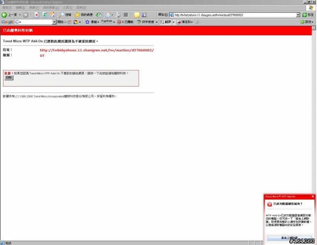Image resolution: width=317 pixels, height=245 pixels.
Task: Click the 'DT' category value text
Action: pos(42,56)
